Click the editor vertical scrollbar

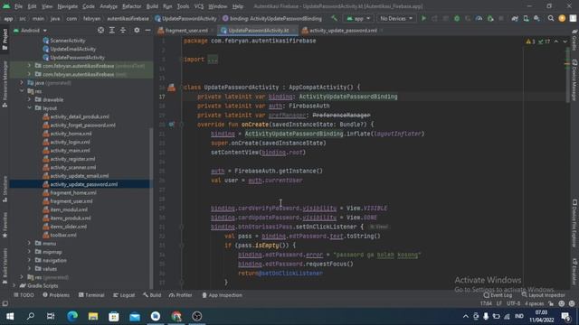pyautogui.click(x=567, y=74)
